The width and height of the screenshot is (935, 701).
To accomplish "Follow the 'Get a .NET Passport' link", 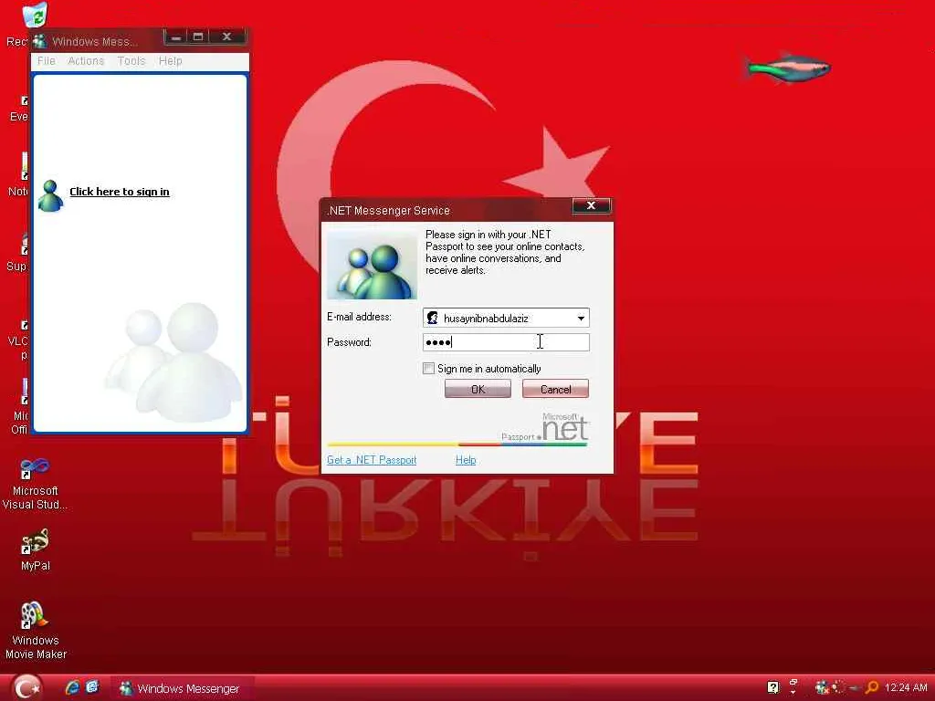I will 372,460.
